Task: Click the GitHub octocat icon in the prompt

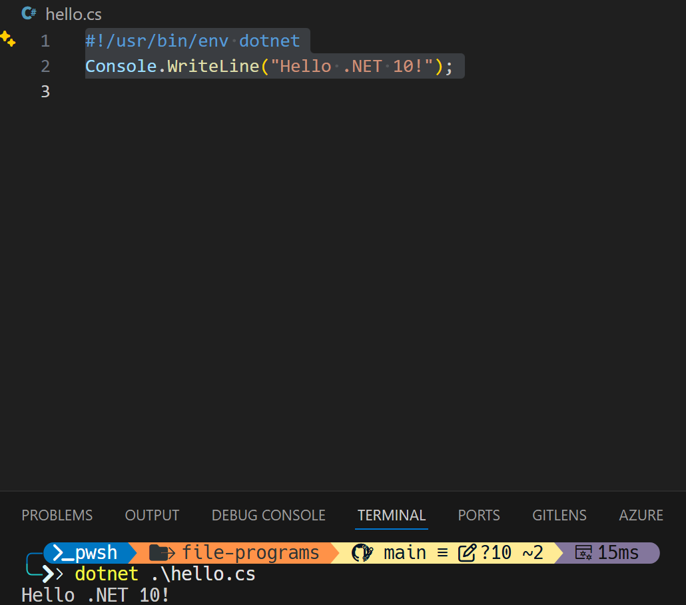Action: tap(360, 552)
